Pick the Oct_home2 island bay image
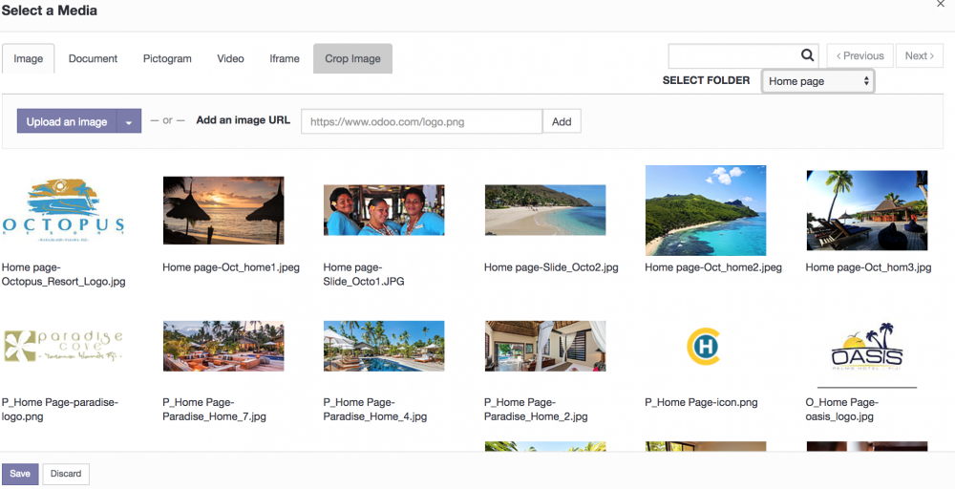Screen dimensions: 955x489 706,211
